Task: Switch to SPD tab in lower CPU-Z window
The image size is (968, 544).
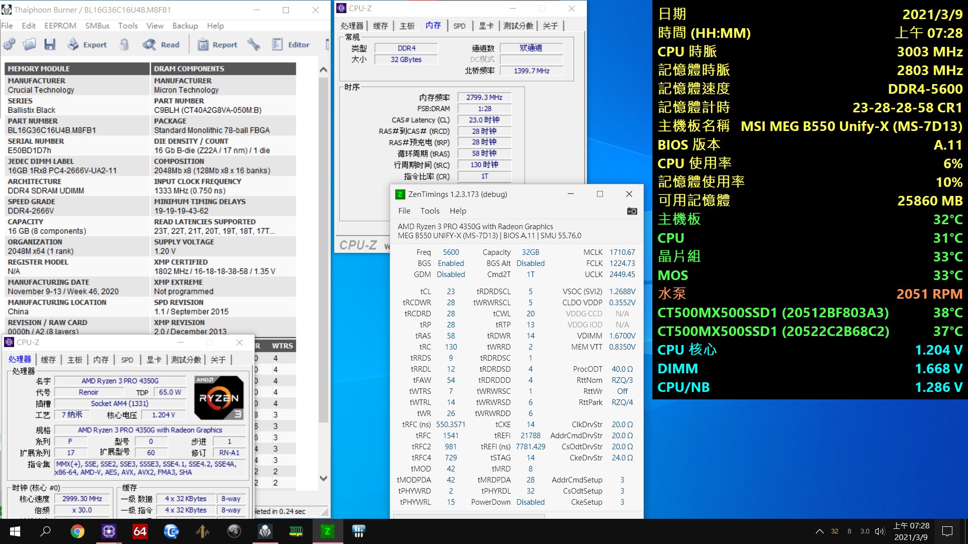Action: point(127,360)
